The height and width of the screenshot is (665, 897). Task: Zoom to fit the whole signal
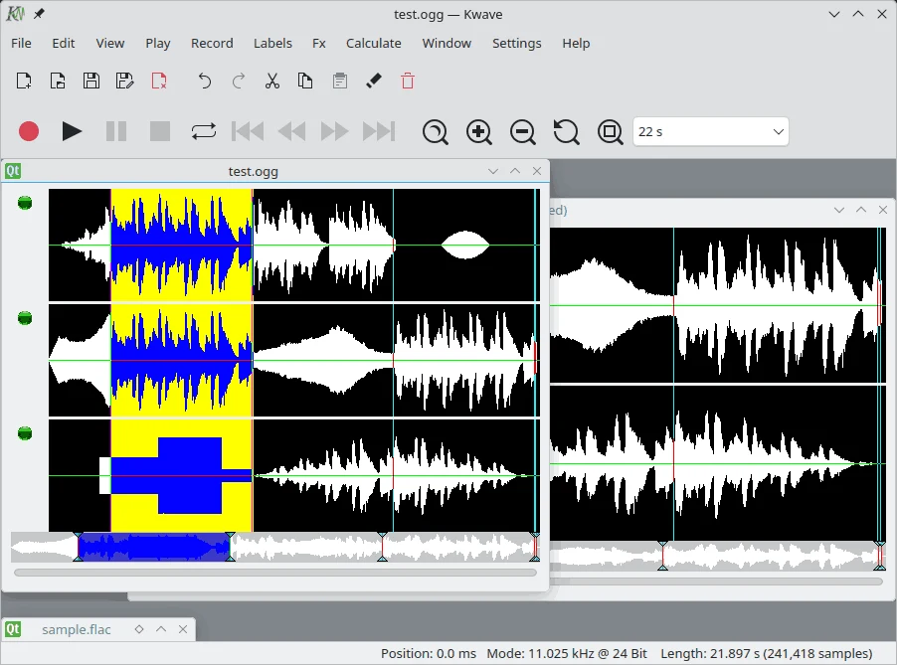[610, 132]
